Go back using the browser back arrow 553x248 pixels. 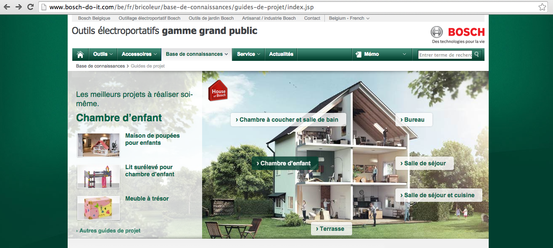coord(7,7)
